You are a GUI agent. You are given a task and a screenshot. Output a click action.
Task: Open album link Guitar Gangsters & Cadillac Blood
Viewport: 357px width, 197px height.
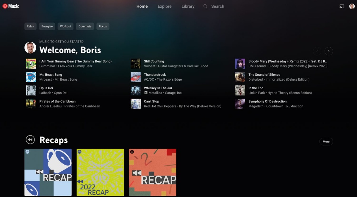[x=183, y=66]
